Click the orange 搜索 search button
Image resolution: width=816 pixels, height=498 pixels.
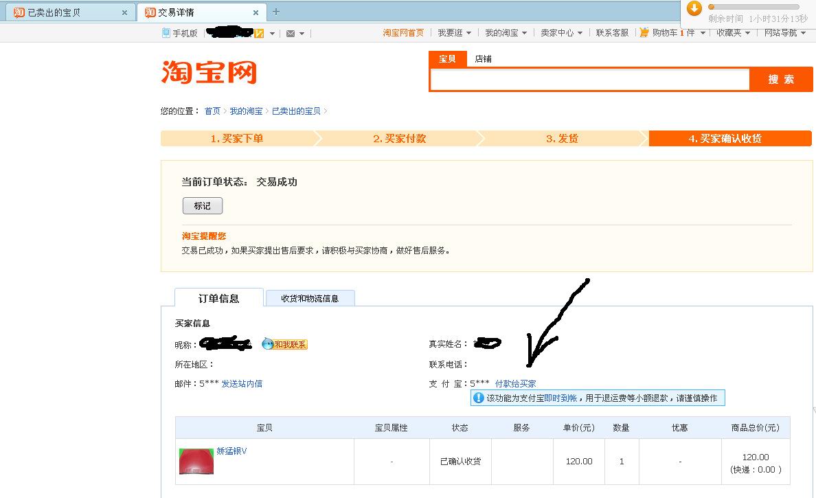tap(781, 80)
